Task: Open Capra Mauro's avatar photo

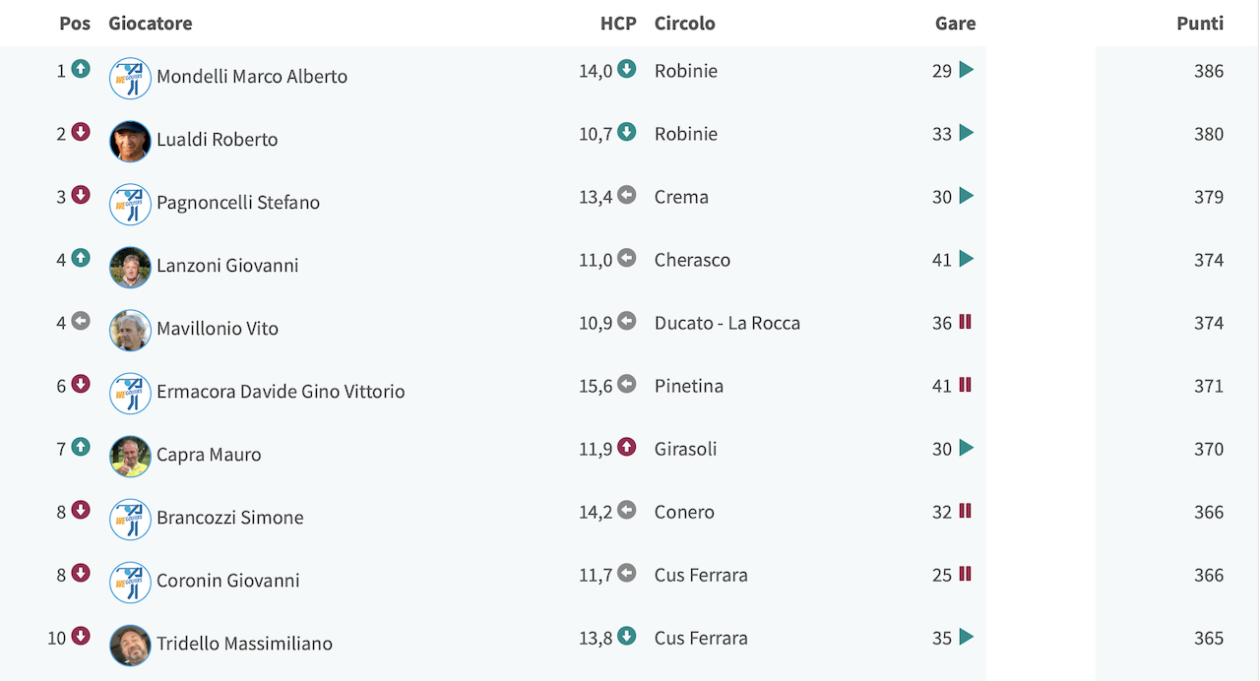Action: pos(130,456)
